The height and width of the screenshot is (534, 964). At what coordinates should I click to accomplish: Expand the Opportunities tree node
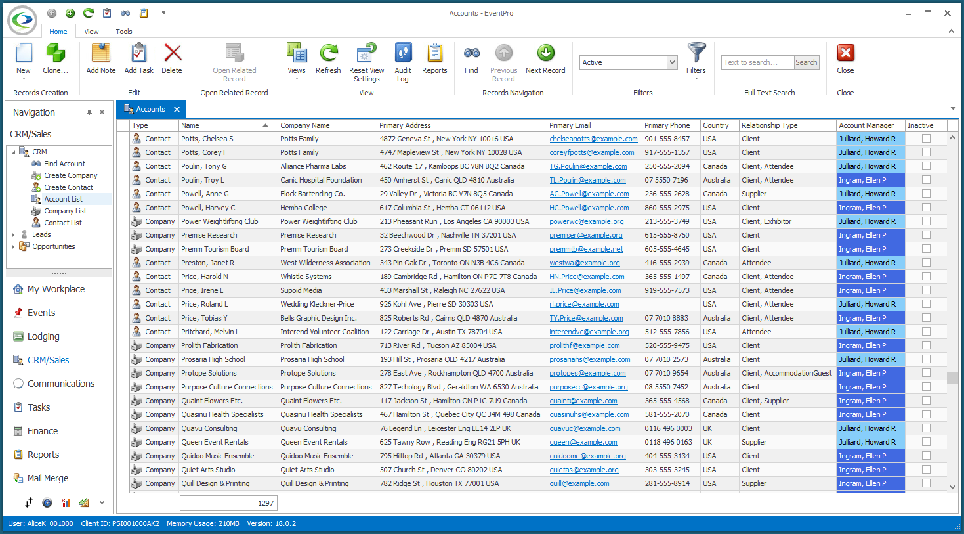click(13, 246)
